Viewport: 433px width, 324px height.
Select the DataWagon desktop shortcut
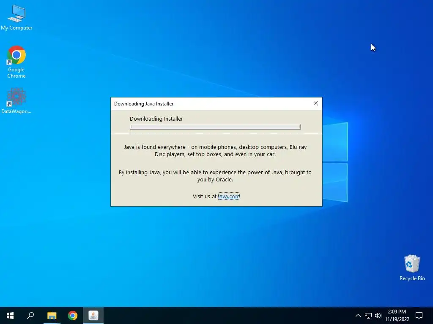click(x=16, y=100)
